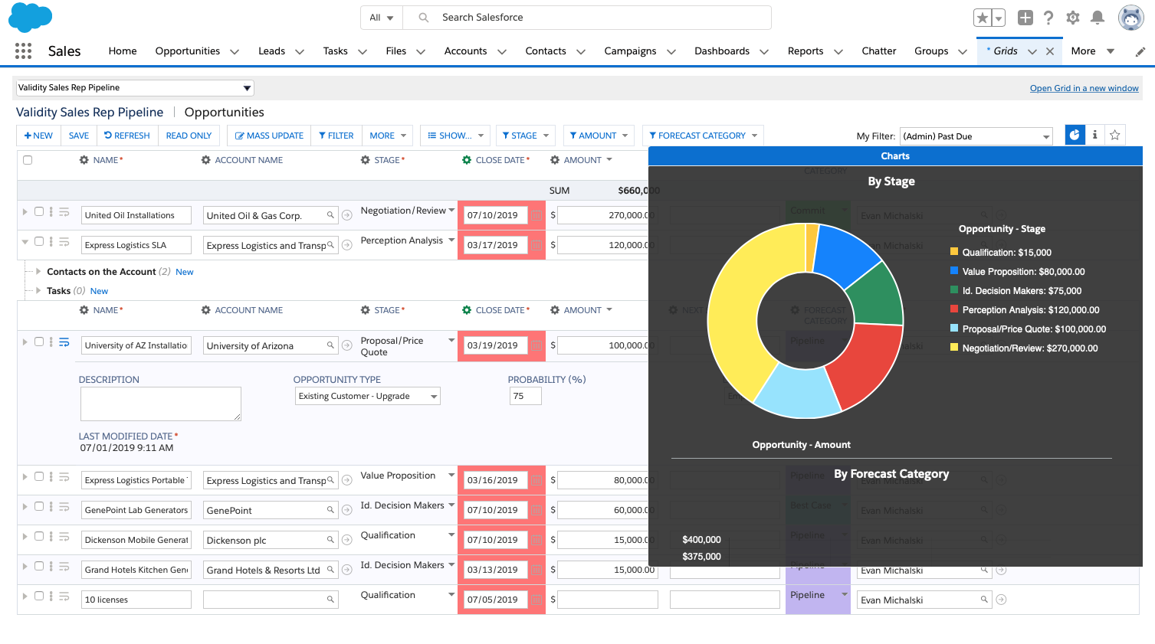Click gear icon on top CLOSE DATE header

click(467, 160)
